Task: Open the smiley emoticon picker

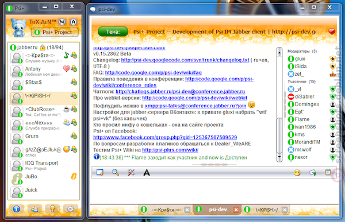Action: (297, 173)
